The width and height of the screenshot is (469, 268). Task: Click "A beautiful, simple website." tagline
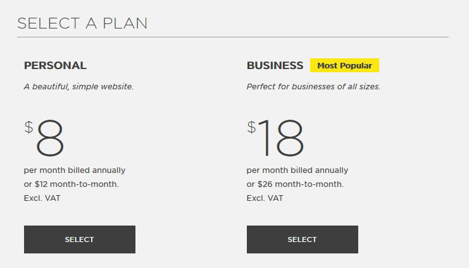coord(78,87)
